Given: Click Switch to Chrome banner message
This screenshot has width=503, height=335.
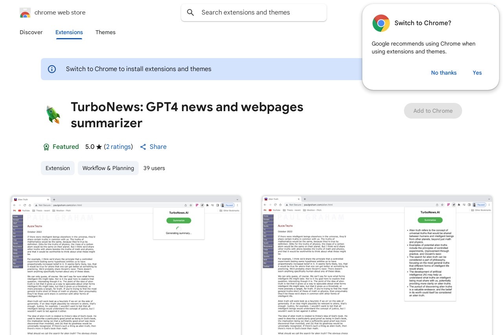Looking at the screenshot, I should (139, 69).
